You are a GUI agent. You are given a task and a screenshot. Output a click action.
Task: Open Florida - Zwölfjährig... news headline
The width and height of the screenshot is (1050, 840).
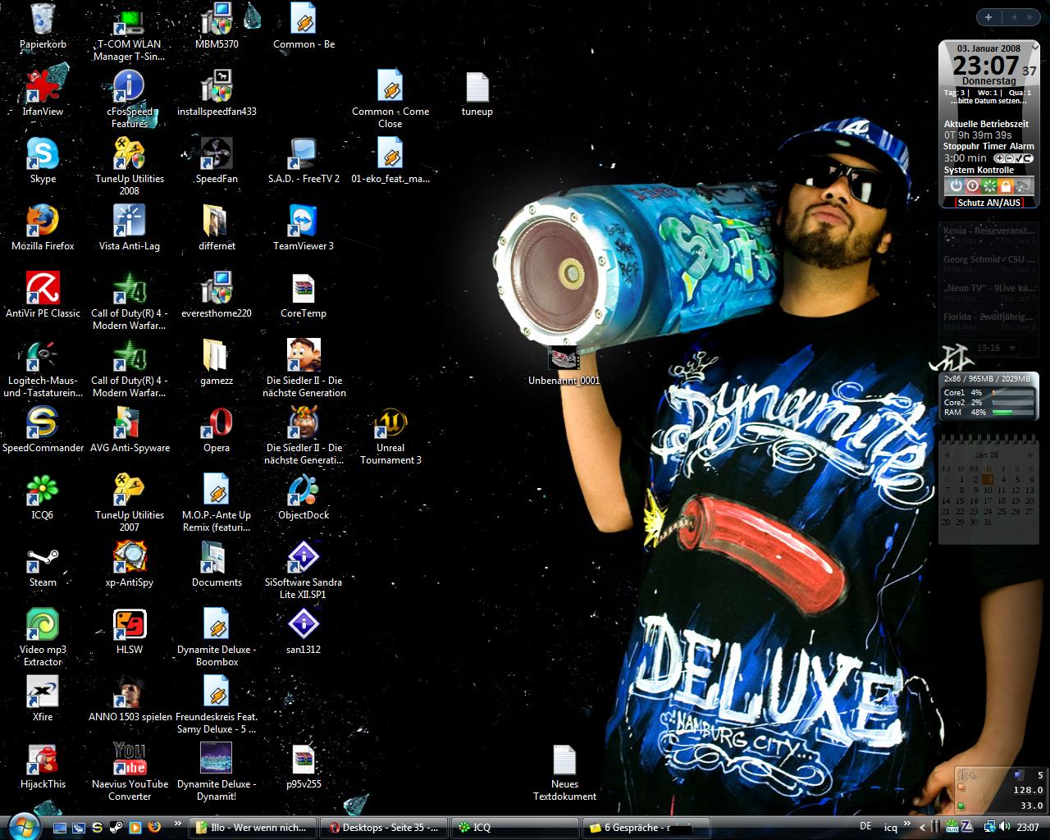[988, 317]
